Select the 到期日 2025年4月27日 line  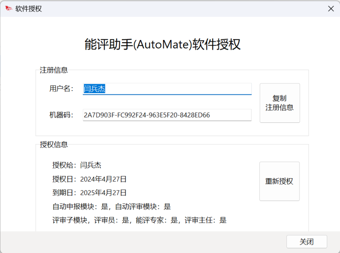[x=90, y=193]
